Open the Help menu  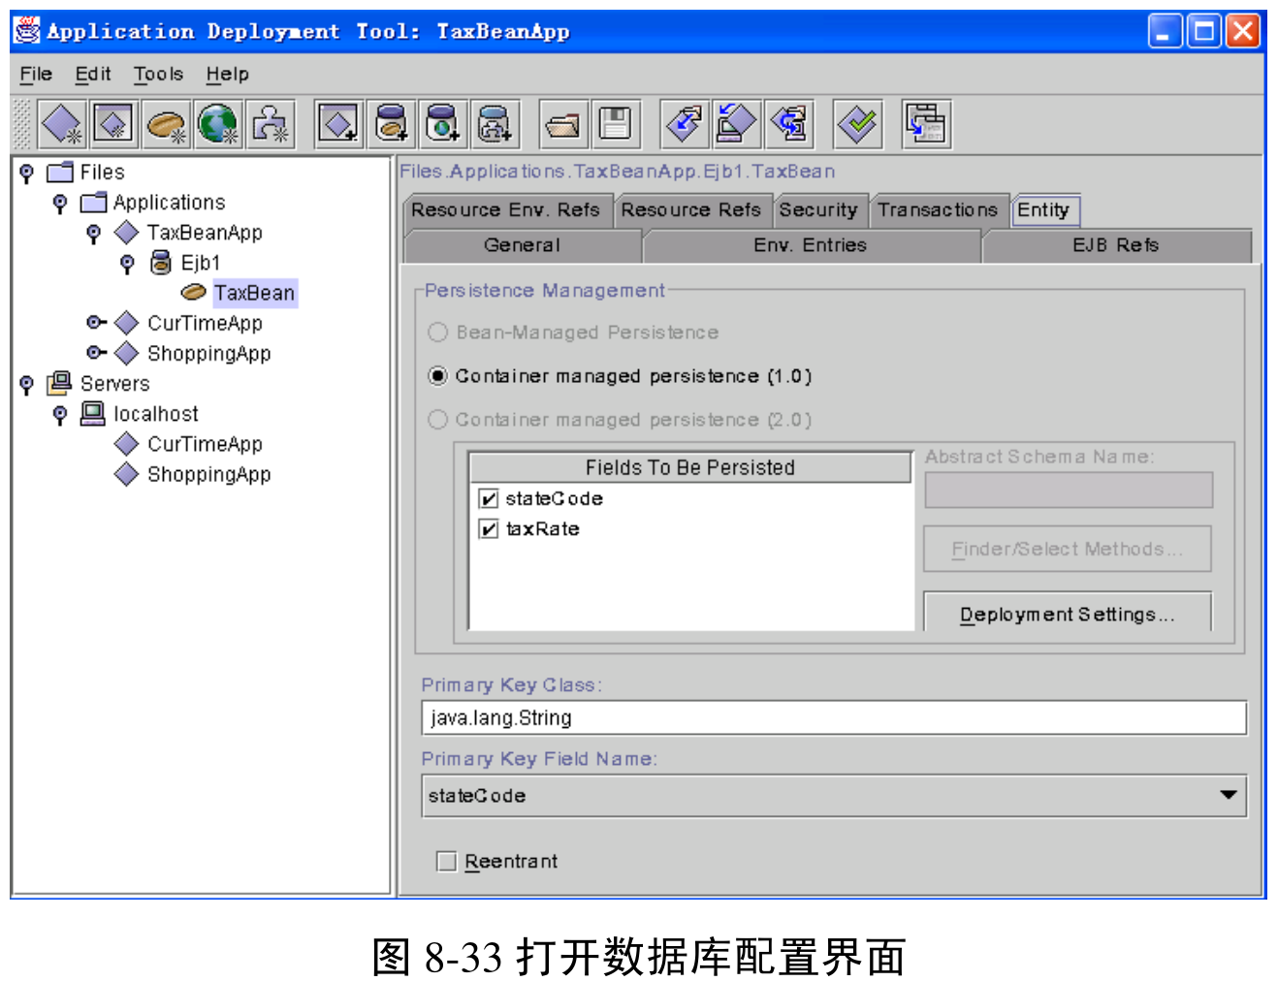227,74
